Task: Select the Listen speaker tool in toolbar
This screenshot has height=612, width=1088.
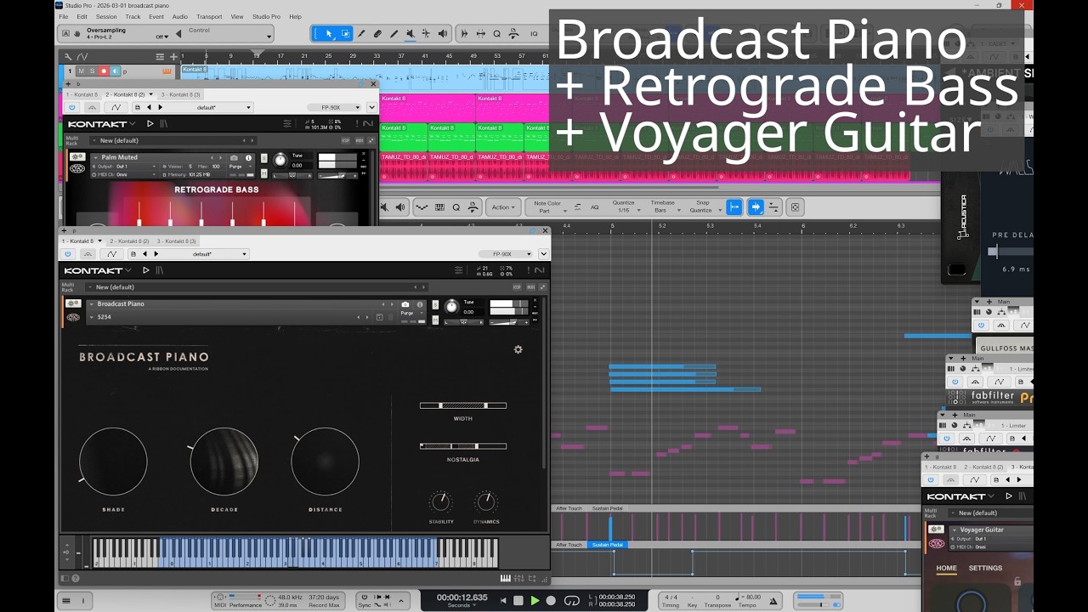Action: point(442,34)
